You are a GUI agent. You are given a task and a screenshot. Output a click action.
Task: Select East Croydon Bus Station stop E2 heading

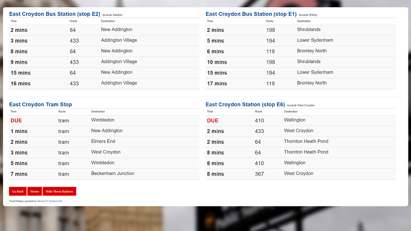point(54,14)
